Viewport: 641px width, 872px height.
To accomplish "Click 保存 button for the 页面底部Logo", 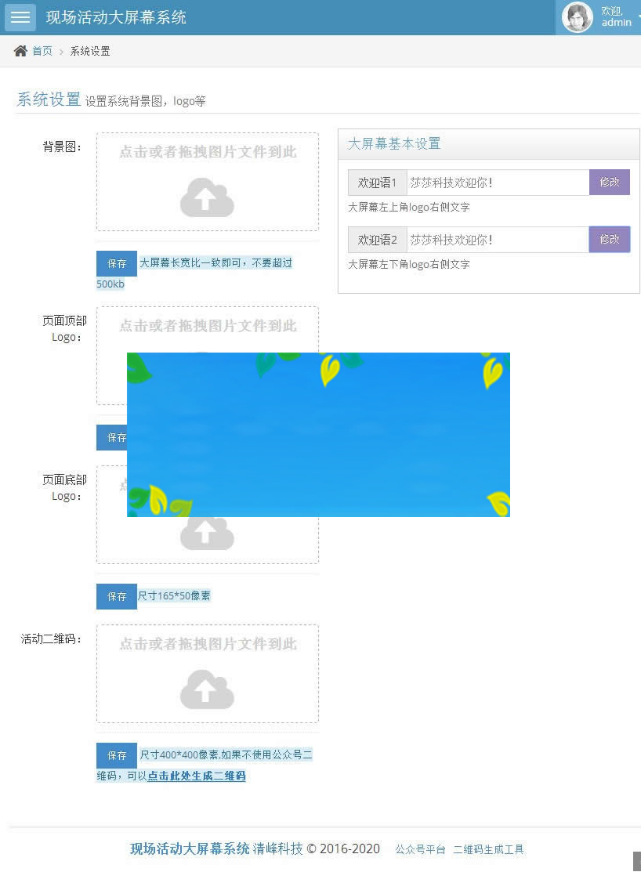I will pyautogui.click(x=115, y=596).
